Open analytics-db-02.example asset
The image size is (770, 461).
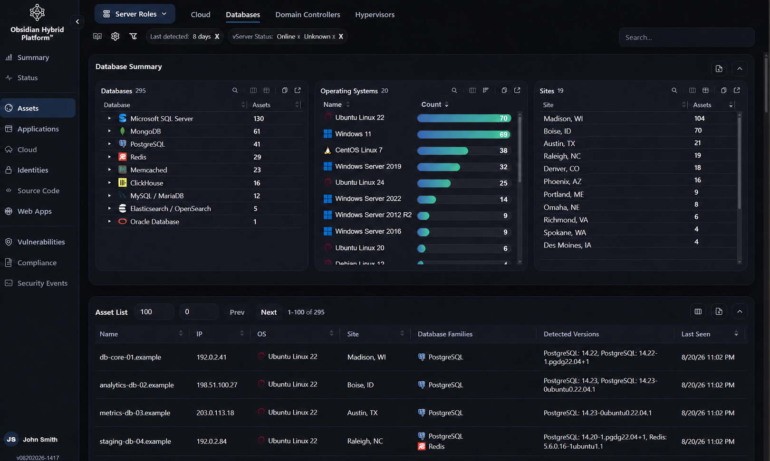point(136,385)
